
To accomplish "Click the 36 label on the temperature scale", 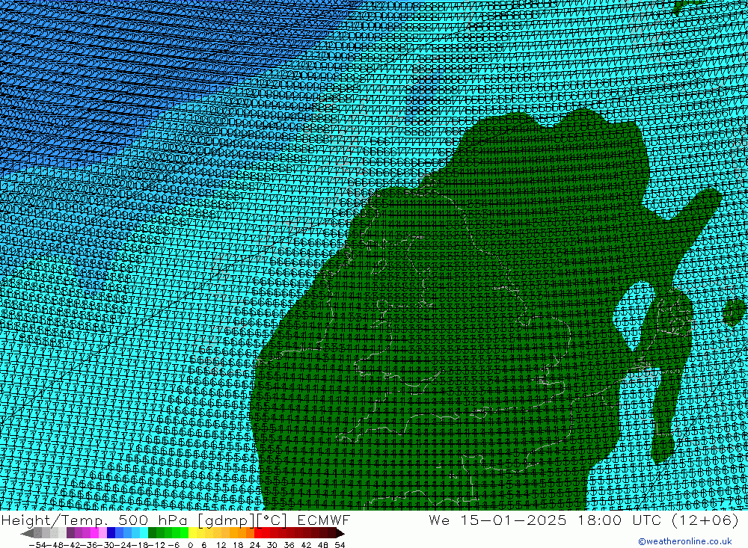I will pos(289,545).
